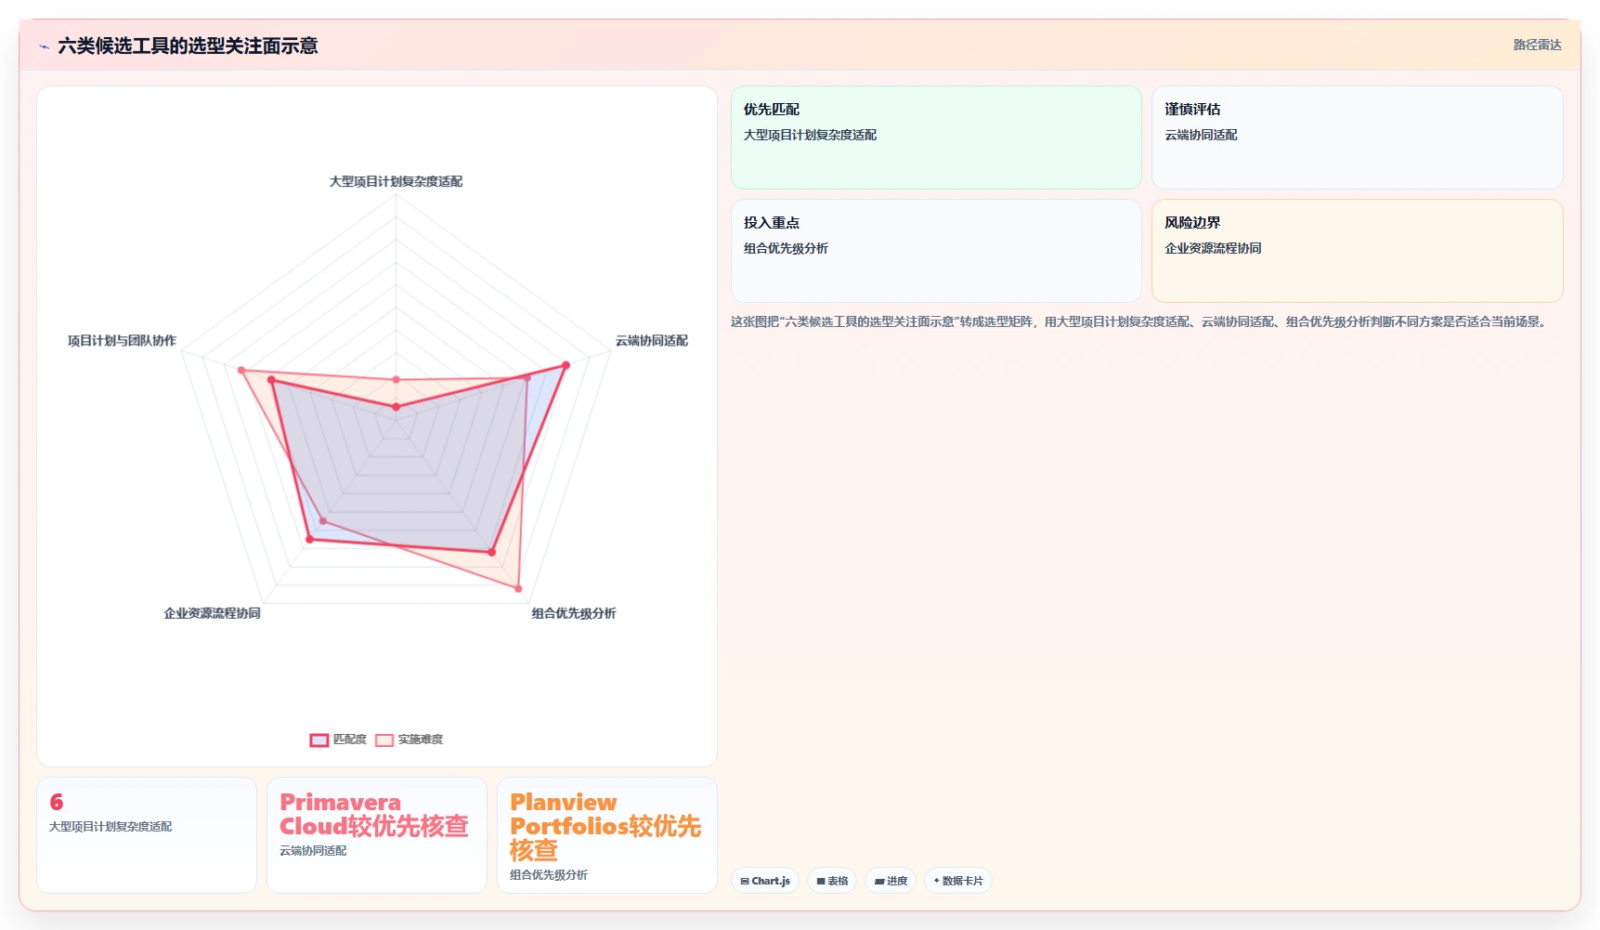Click the stat card showing 6
This screenshot has width=1600, height=930.
[x=147, y=835]
